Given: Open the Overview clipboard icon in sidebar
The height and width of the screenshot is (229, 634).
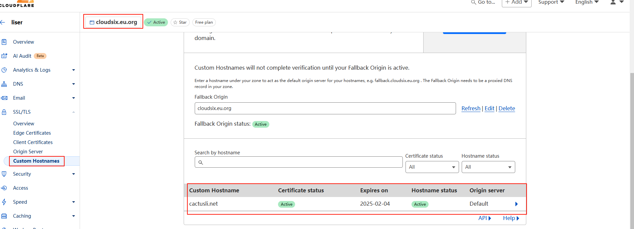Looking at the screenshot, I should coord(4,42).
